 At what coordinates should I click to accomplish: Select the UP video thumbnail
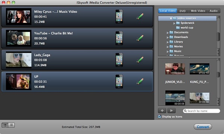(19, 82)
